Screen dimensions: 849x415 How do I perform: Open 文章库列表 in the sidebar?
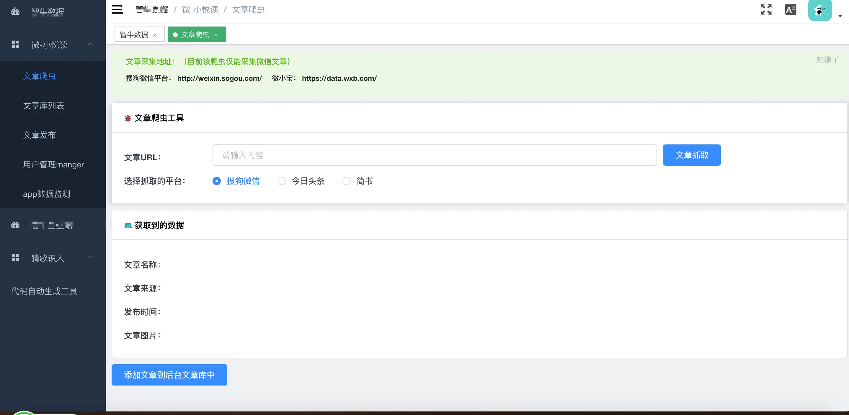click(43, 106)
